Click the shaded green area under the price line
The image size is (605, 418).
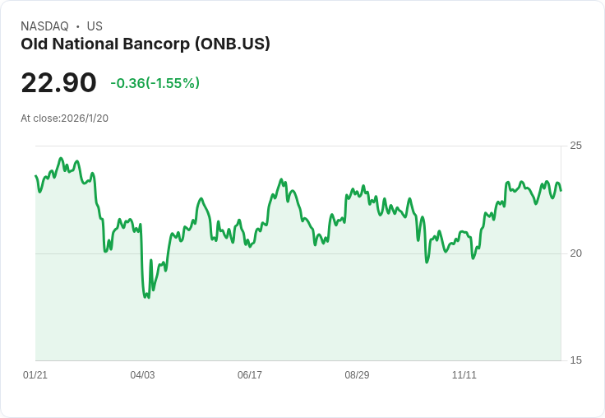coord(298,309)
